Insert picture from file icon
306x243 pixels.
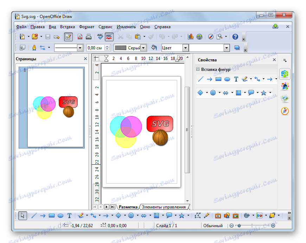pos(236,215)
